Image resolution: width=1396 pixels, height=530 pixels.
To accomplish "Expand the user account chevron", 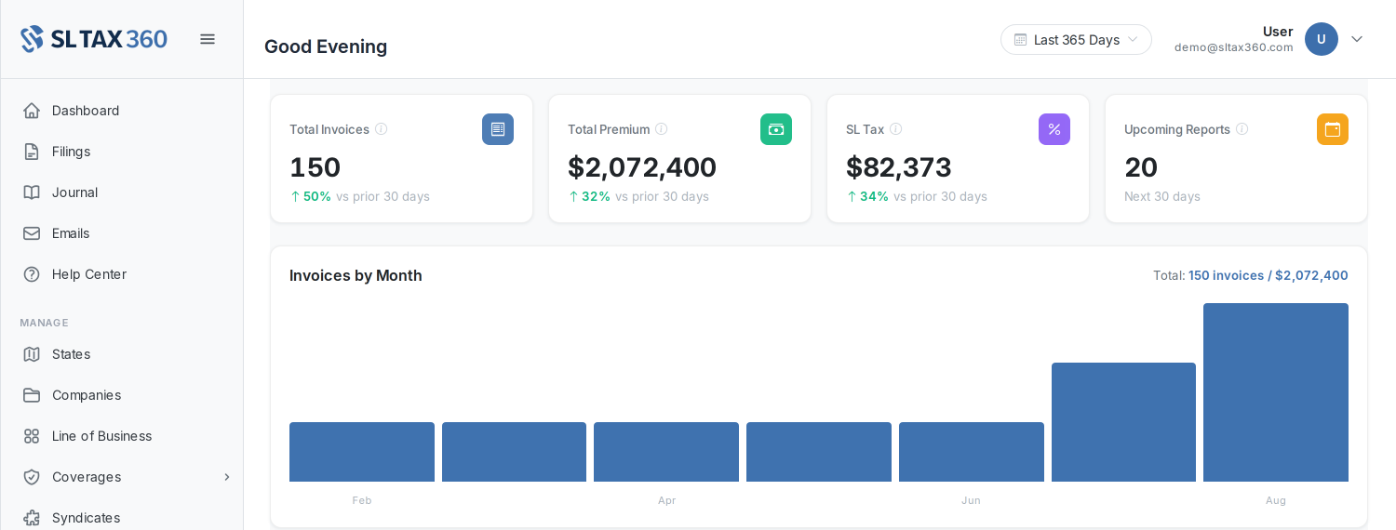I will coord(1357,39).
